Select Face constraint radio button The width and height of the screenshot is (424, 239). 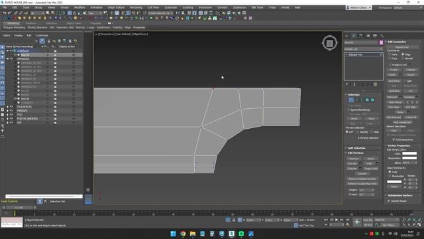click(390, 58)
